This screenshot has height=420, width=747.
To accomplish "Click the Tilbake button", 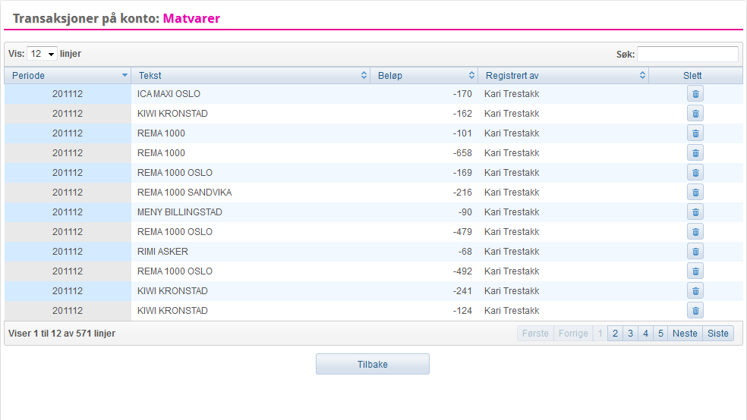I will 373,365.
